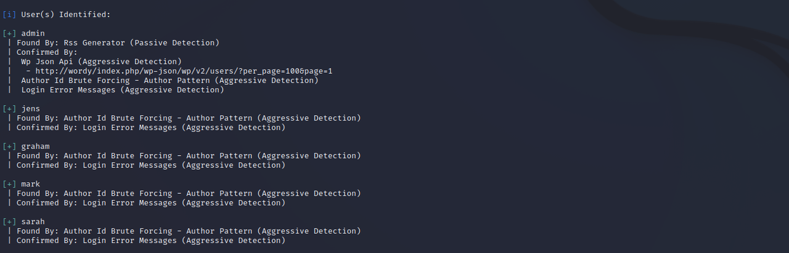Click the 'Wp Json Api (Aggressive Detection)' line
Viewport: 789px width, 253px height.
click(102, 62)
